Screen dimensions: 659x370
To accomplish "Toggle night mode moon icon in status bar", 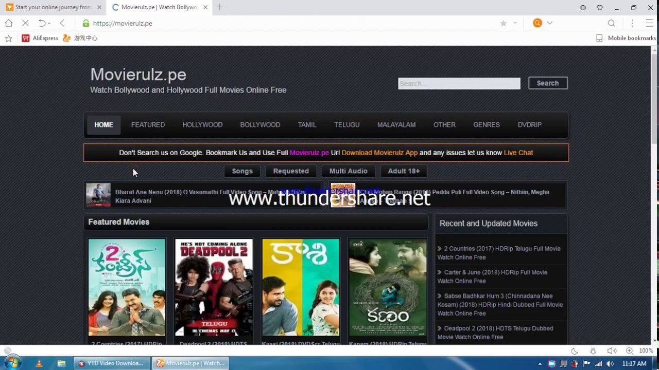I will [575, 350].
